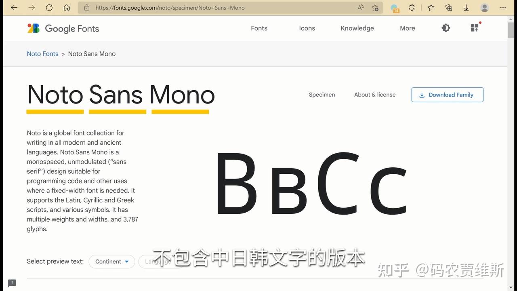
Task: Click the Download Family button
Action: pos(447,95)
